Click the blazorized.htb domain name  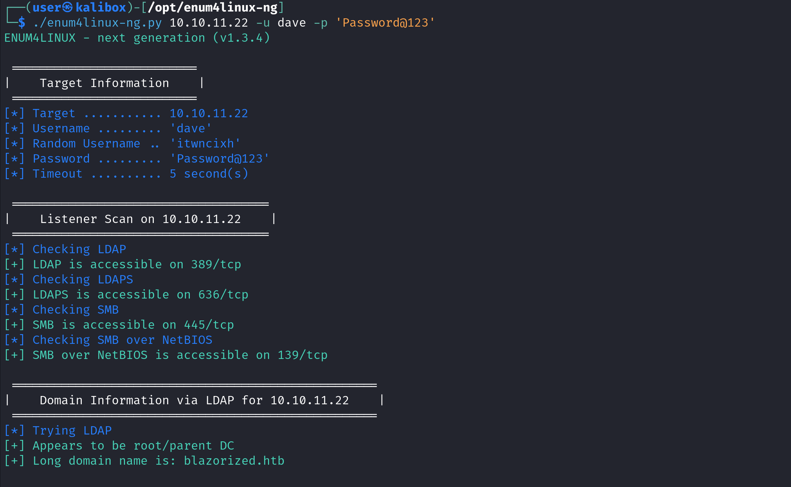[234, 461]
